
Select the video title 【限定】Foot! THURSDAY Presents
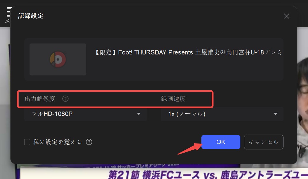click(188, 52)
